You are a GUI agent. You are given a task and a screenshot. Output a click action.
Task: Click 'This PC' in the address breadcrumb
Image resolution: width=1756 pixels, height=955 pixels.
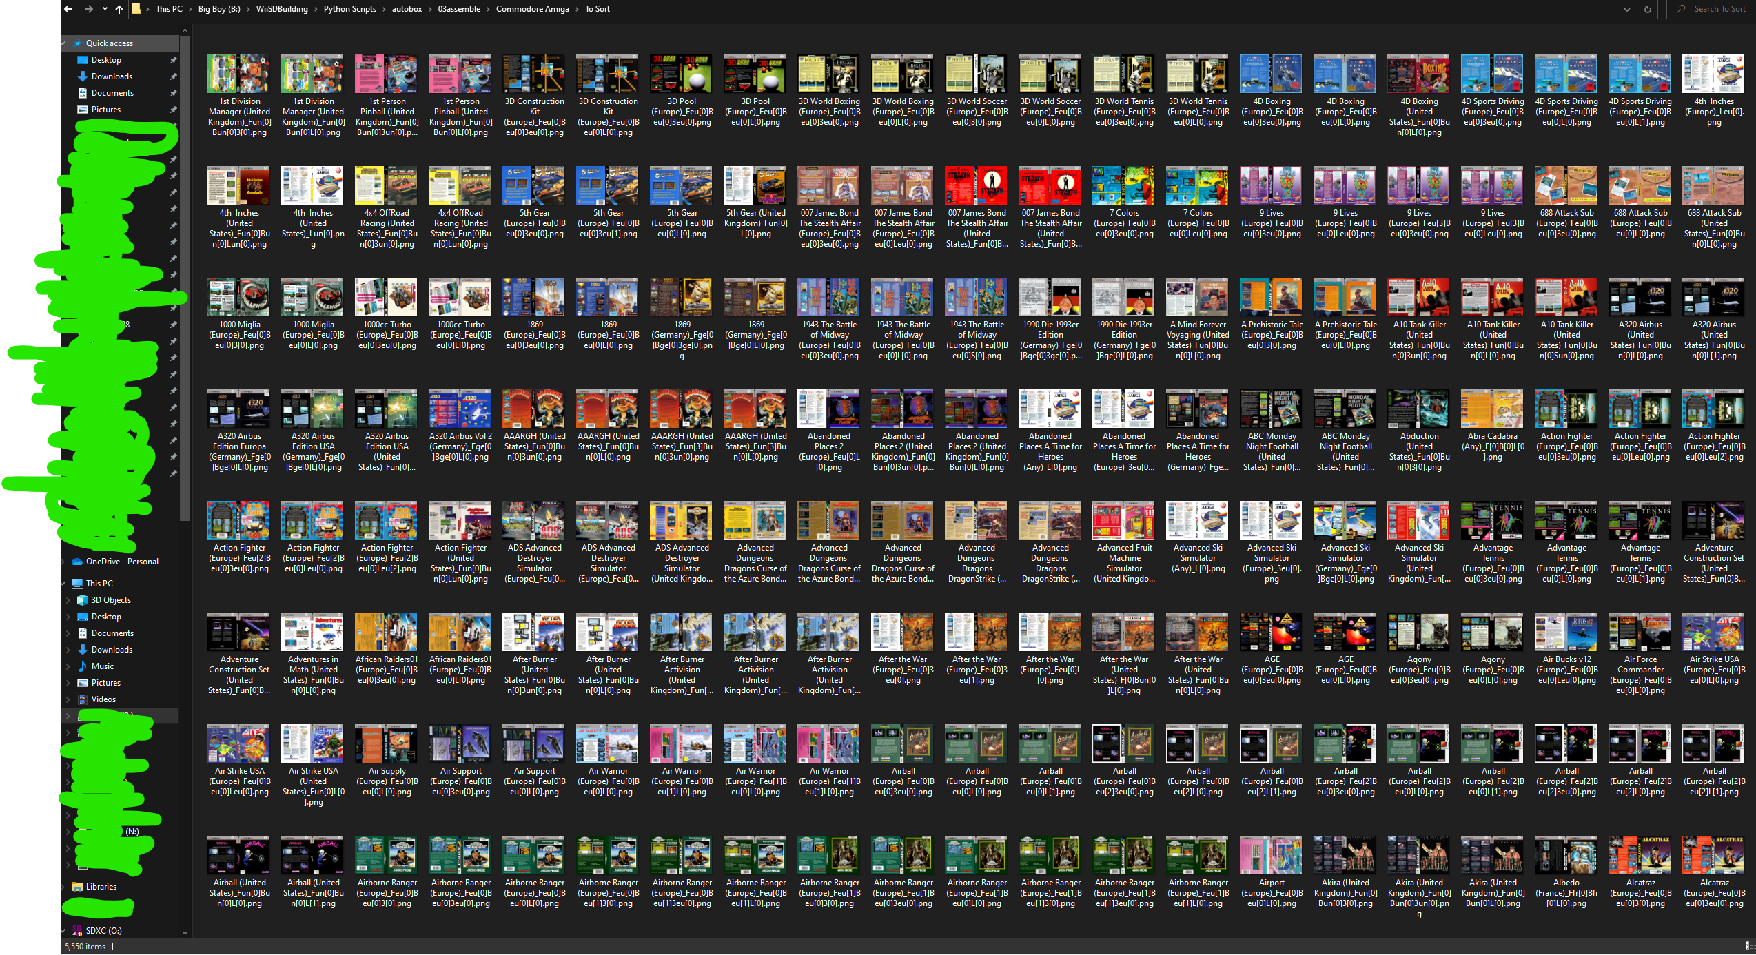169,9
